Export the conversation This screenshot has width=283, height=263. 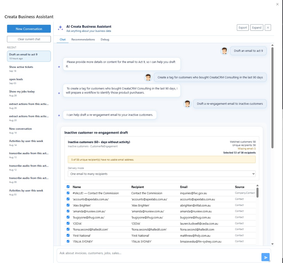[243, 28]
